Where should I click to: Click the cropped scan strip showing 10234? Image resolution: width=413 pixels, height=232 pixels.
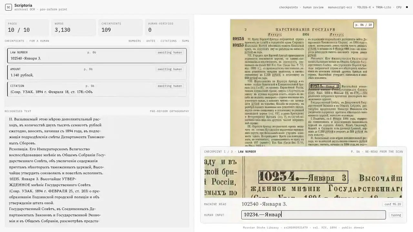point(303,177)
